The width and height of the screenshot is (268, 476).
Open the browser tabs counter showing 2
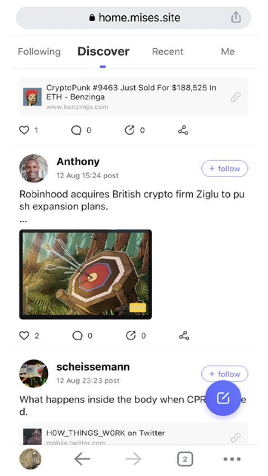[x=185, y=459]
